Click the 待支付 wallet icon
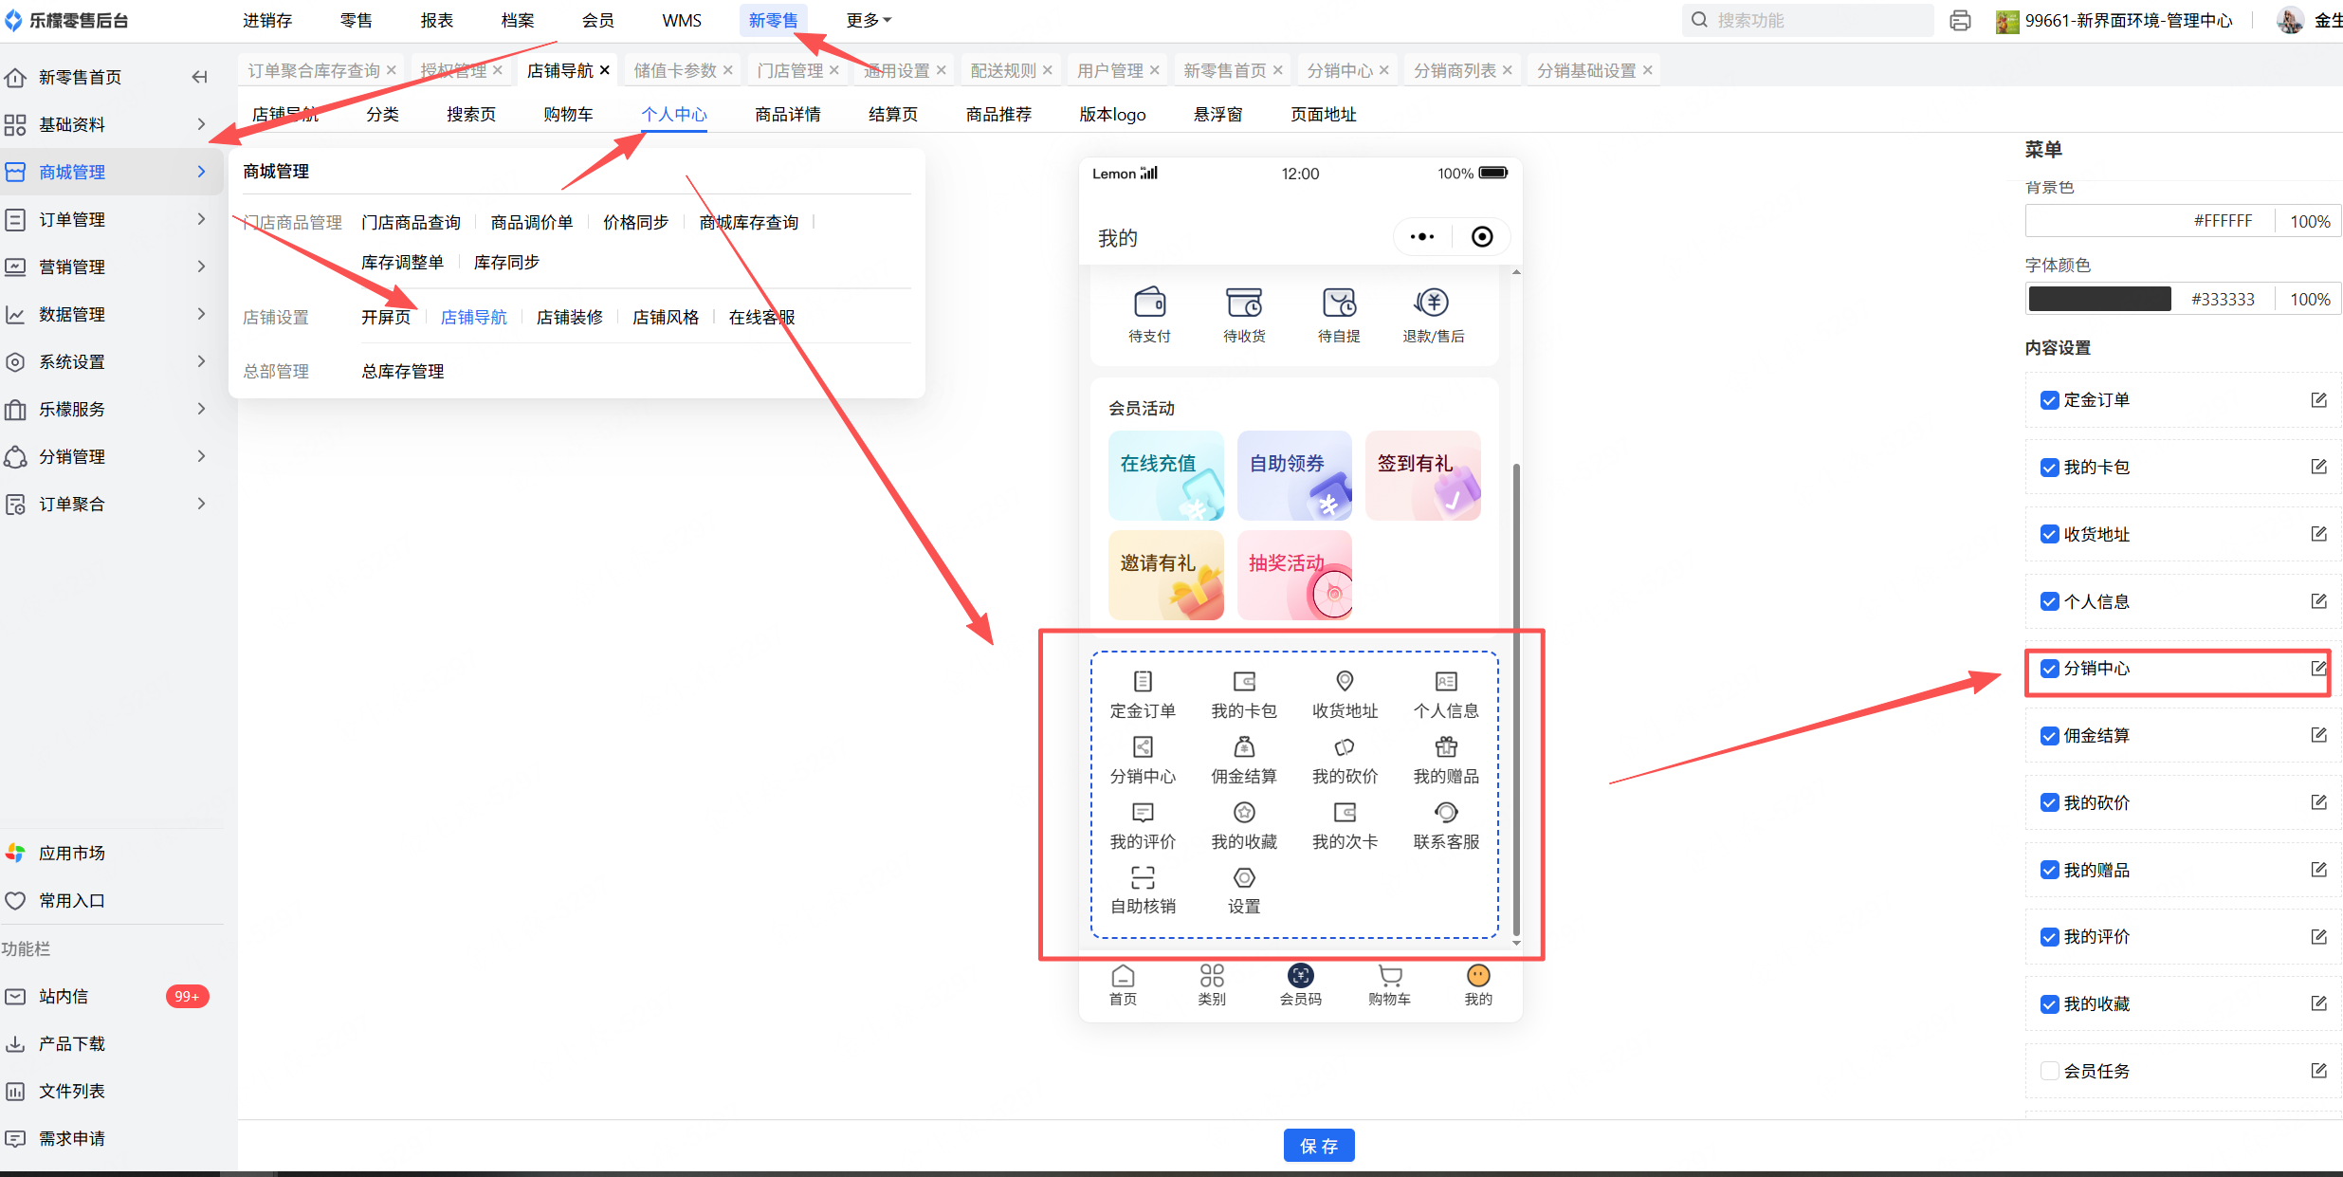This screenshot has width=2343, height=1177. [1149, 303]
